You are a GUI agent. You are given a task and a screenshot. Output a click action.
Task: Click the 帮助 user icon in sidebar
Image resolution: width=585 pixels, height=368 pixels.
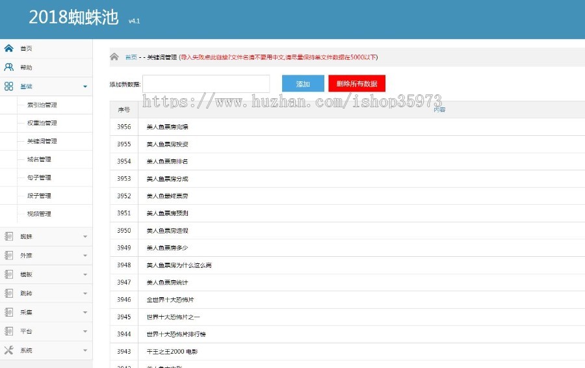click(9, 67)
